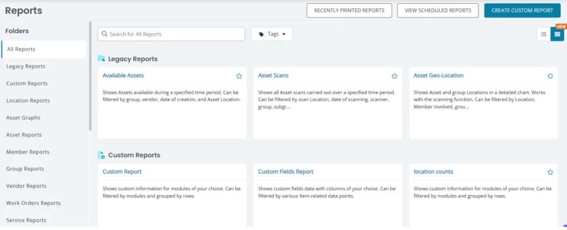Open the Asset Geo-Location report
The height and width of the screenshot is (230, 567).
point(439,75)
